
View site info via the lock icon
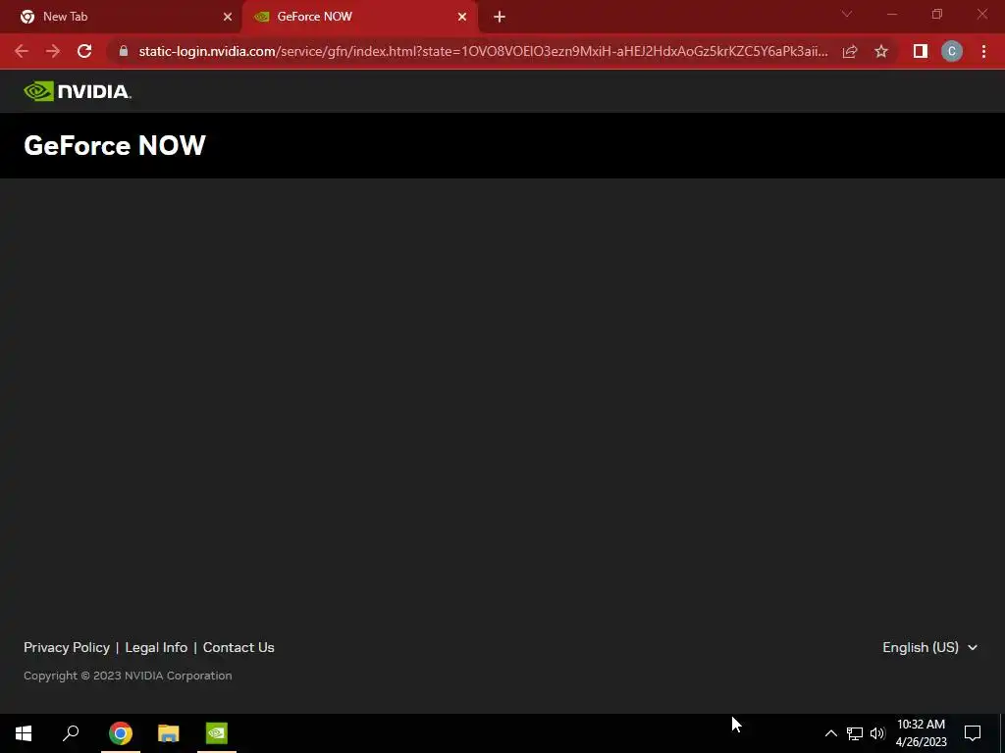tap(124, 51)
